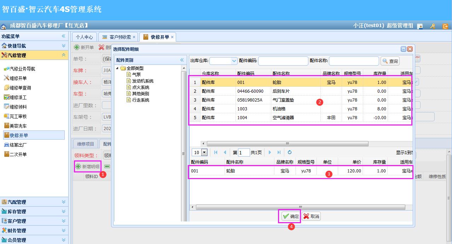Open the page size dropdown showing 10
The image size is (452, 244).
tap(204, 152)
